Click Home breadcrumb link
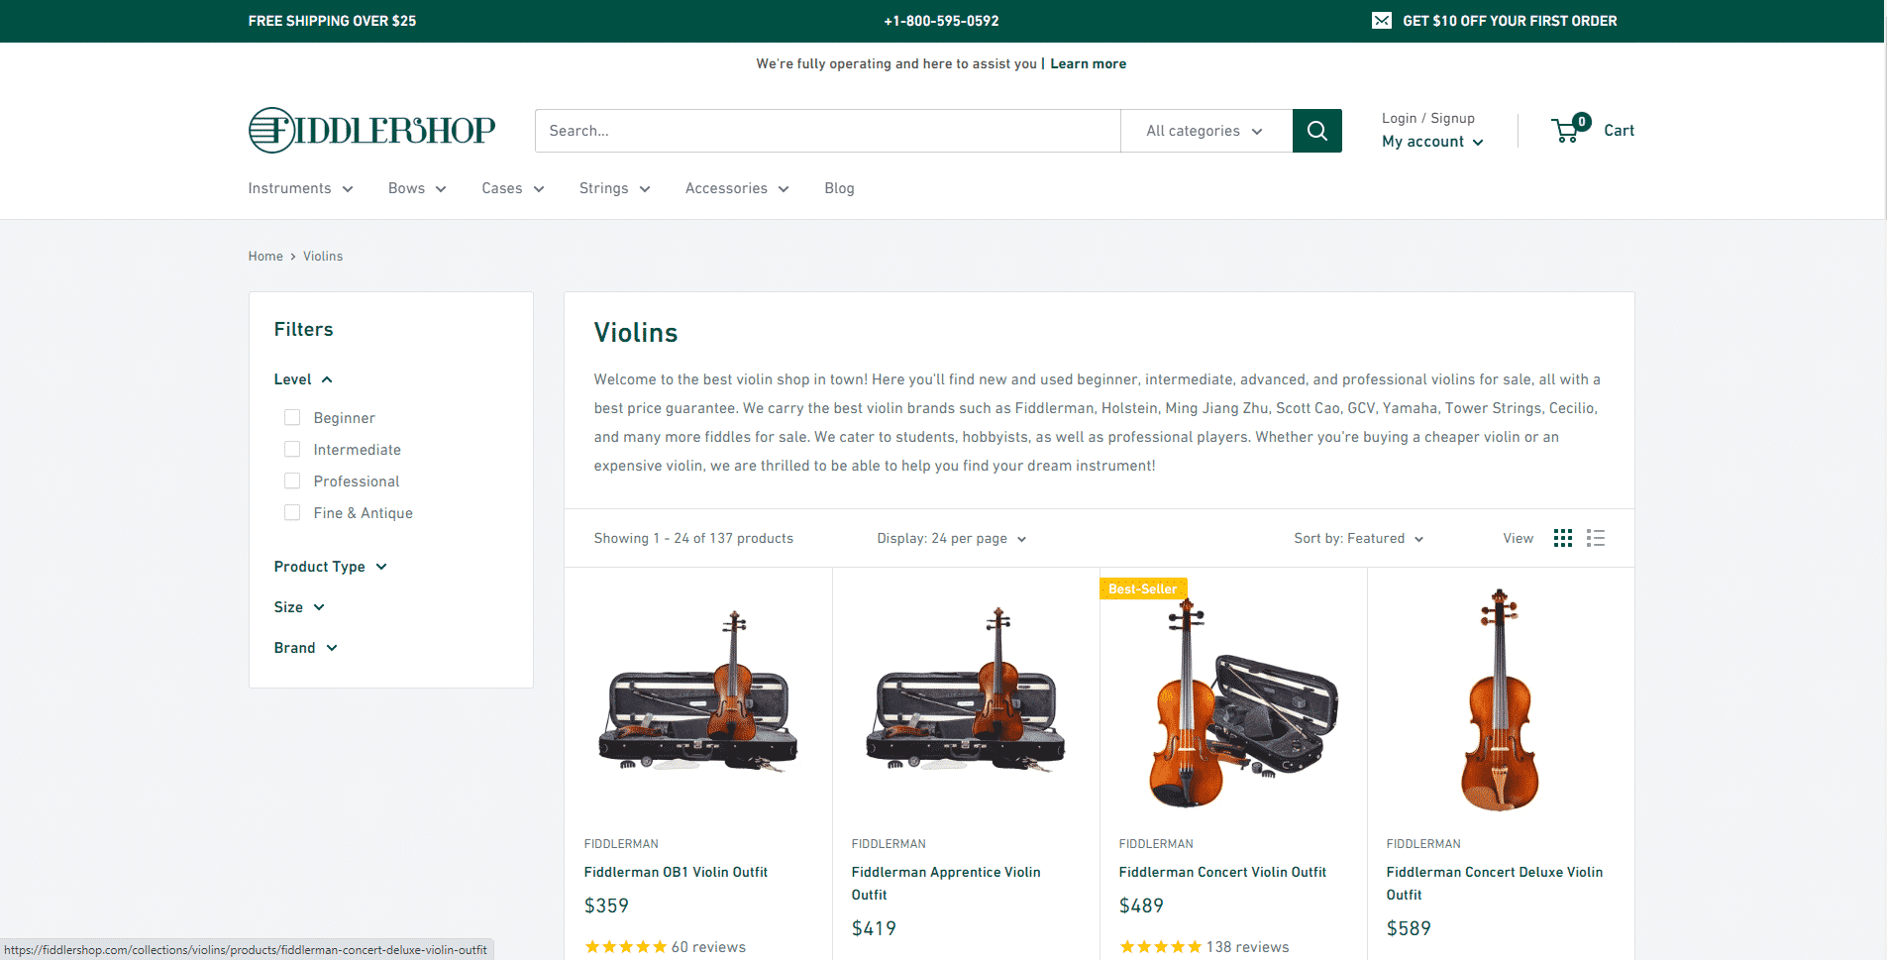The width and height of the screenshot is (1887, 960). 265,256
